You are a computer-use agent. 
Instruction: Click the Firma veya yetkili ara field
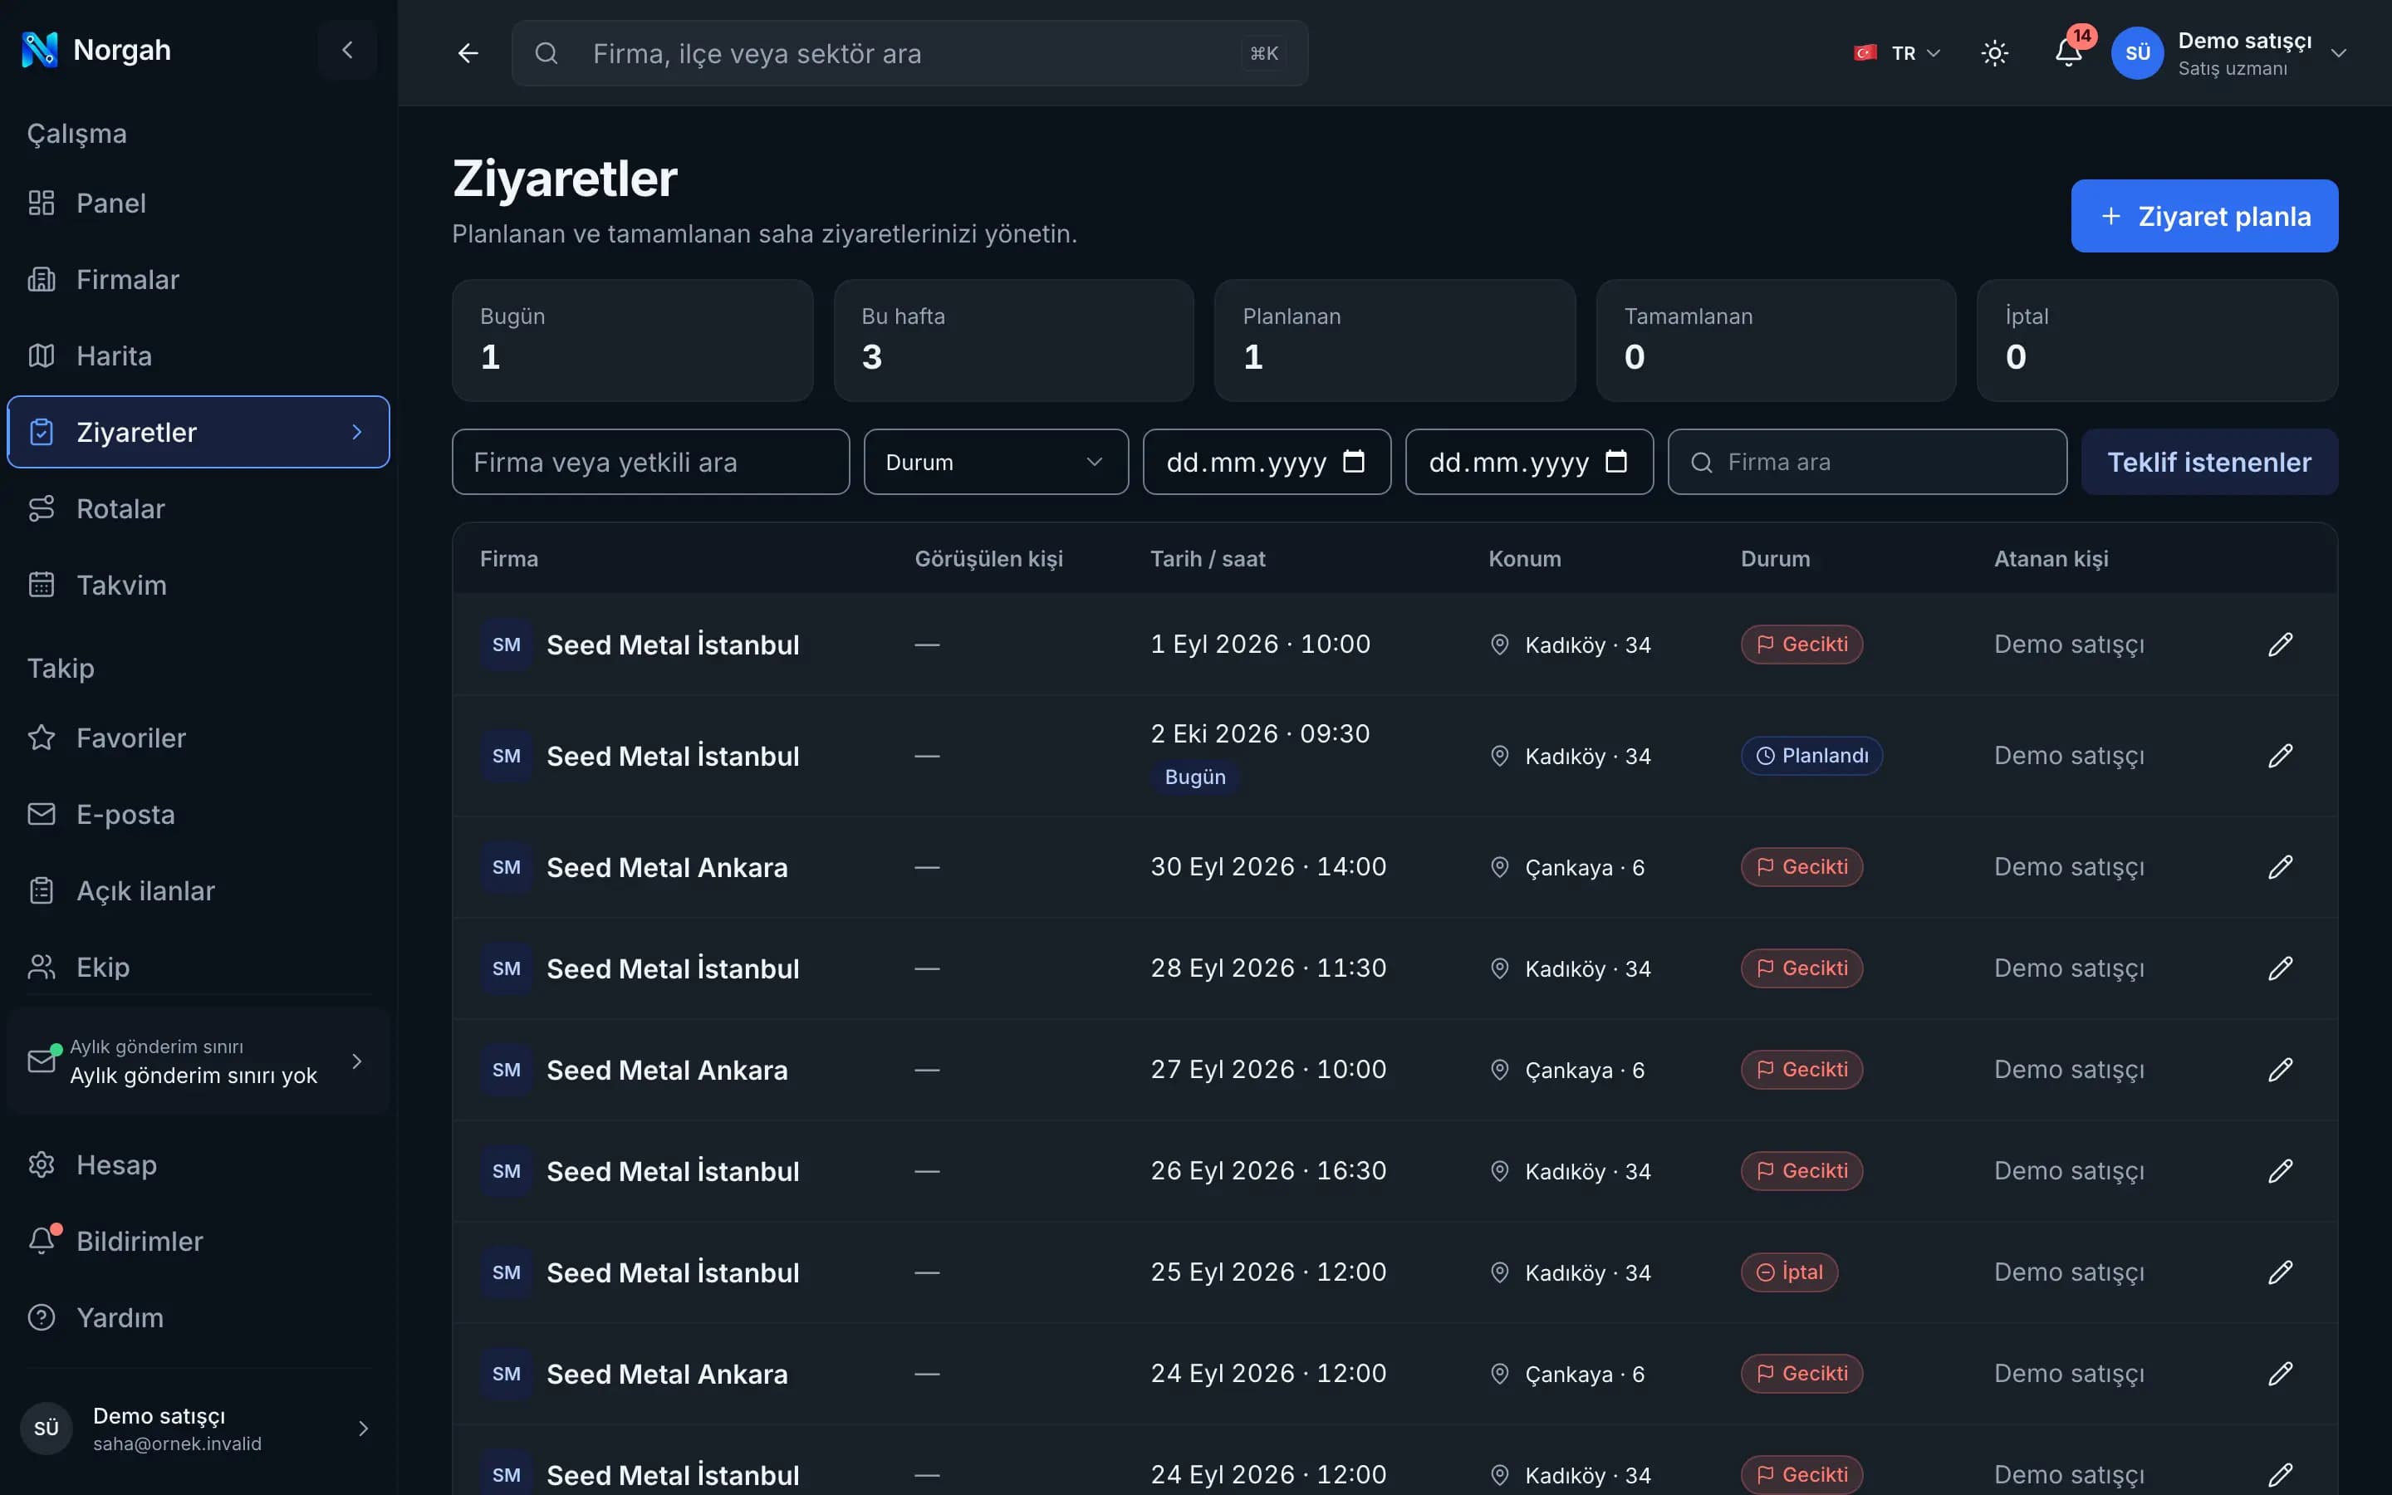tap(650, 462)
